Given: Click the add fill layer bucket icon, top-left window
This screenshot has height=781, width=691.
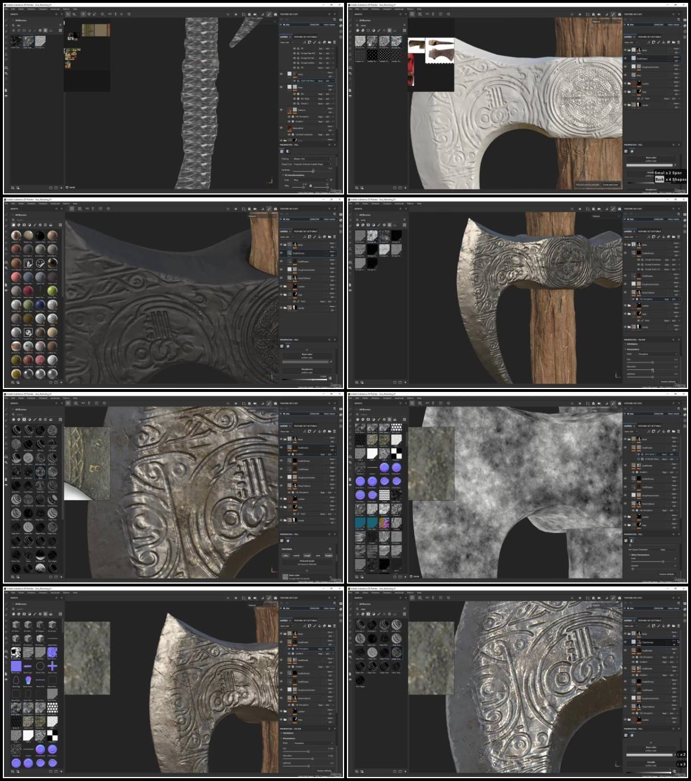Looking at the screenshot, I should (x=320, y=42).
